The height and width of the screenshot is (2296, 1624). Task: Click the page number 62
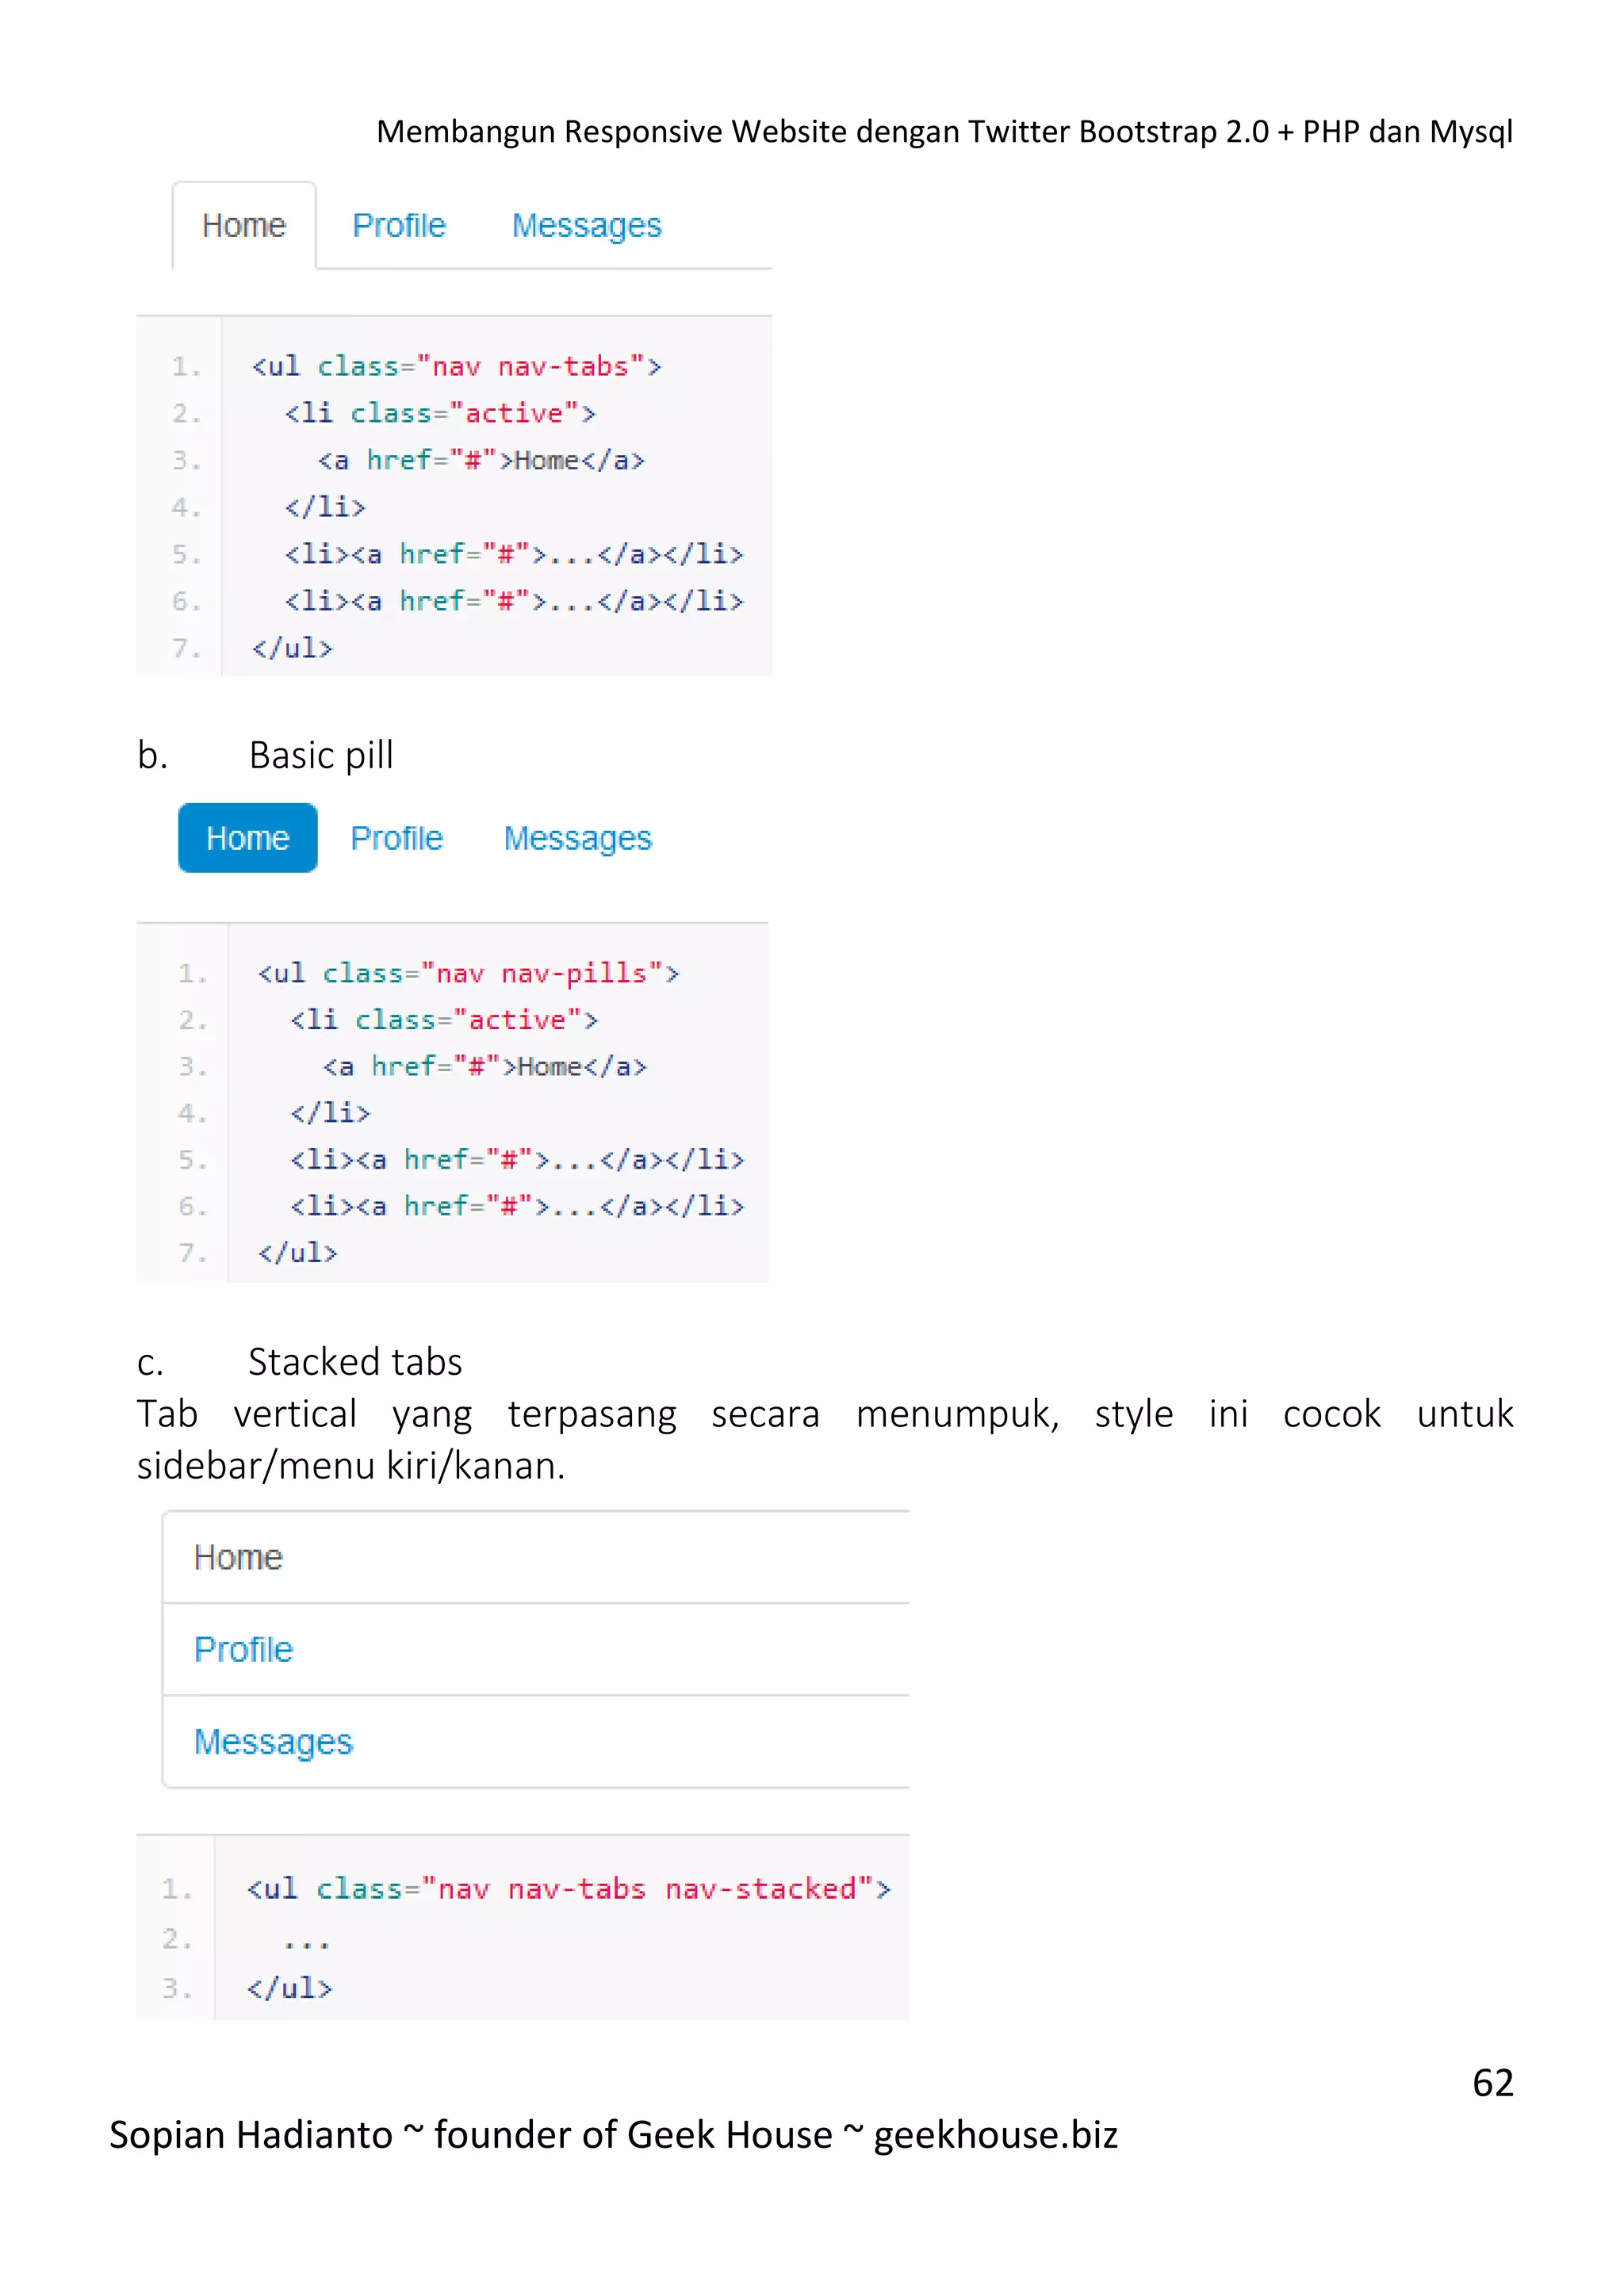1493,2083
